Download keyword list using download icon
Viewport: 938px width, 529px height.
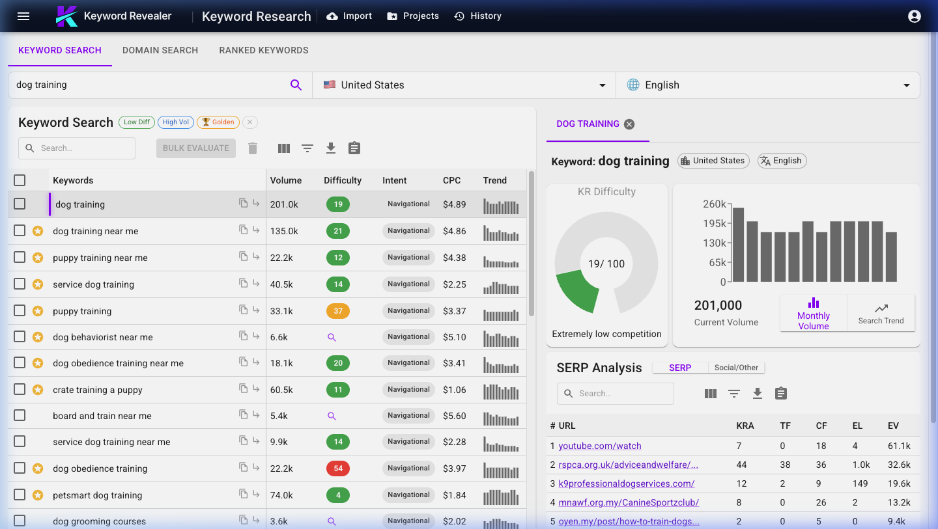click(x=331, y=148)
